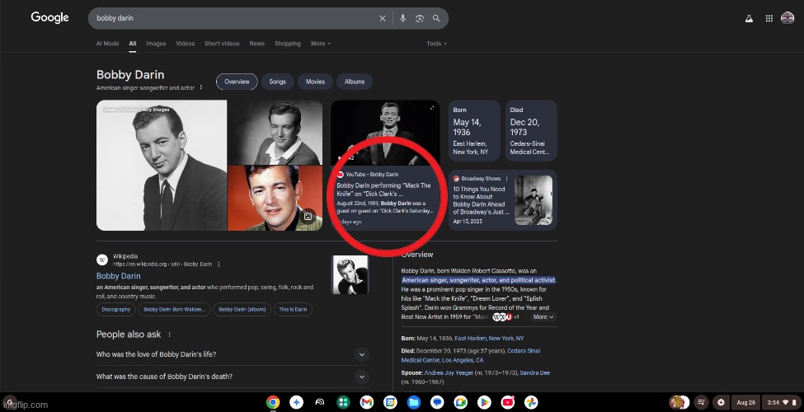The image size is (804, 412).
Task: Expand the video with the fullscreen arrows icon
Action: (432, 108)
